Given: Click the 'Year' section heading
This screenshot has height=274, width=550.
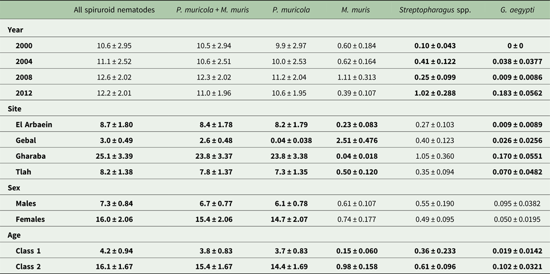Looking at the screenshot, I should pyautogui.click(x=16, y=29).
